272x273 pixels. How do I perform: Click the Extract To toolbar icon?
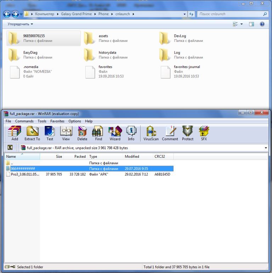tap(32, 133)
